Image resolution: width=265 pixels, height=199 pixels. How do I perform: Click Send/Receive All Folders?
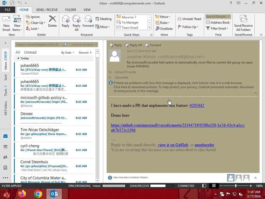243,23
